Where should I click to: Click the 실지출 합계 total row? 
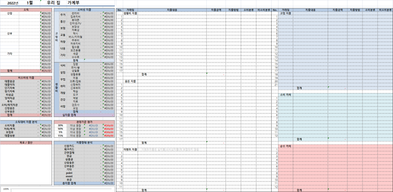click(84, 115)
